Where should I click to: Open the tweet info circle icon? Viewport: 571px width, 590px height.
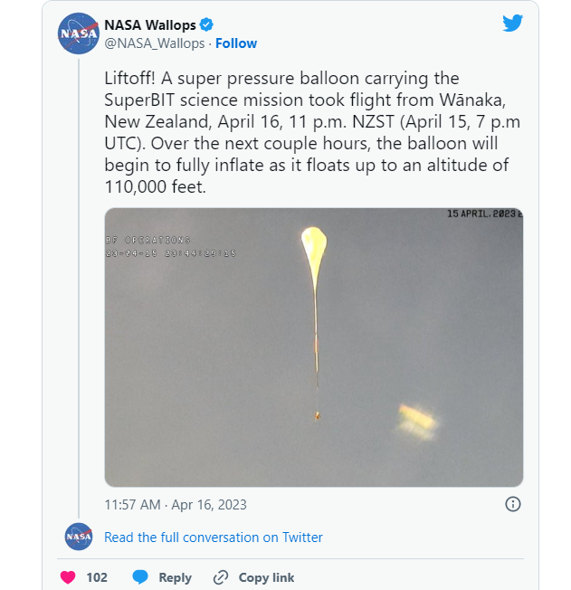[x=513, y=504]
